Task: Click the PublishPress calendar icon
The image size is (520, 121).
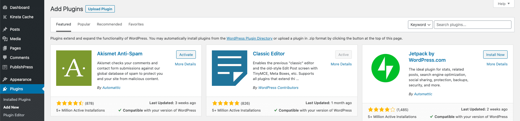Action: (x=5, y=67)
